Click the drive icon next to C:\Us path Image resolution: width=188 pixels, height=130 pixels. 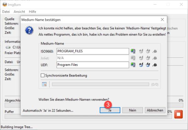(8, 47)
